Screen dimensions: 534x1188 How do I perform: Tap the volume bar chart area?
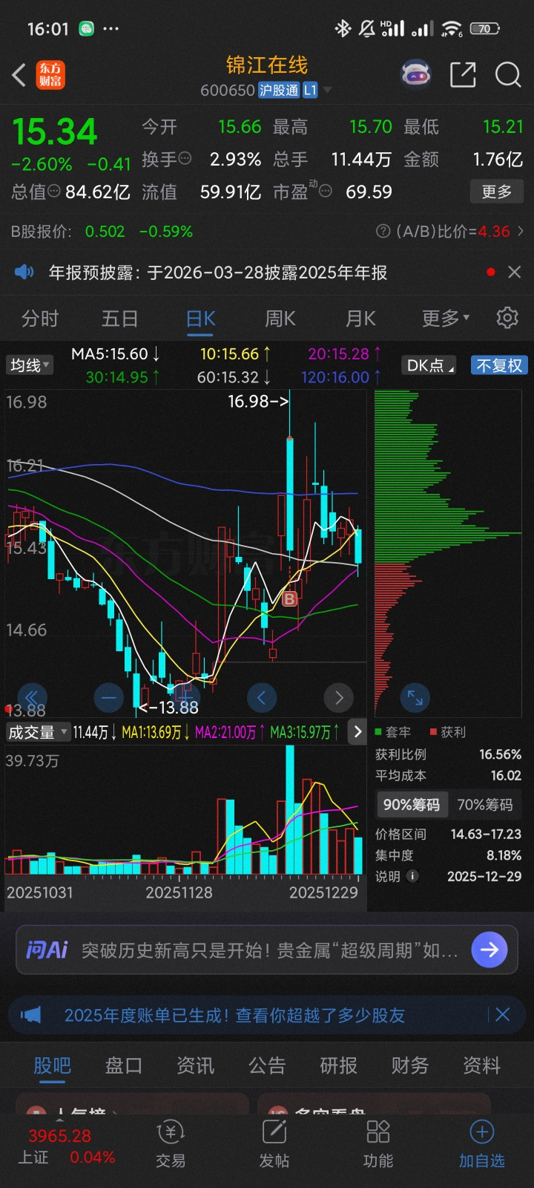[x=185, y=811]
